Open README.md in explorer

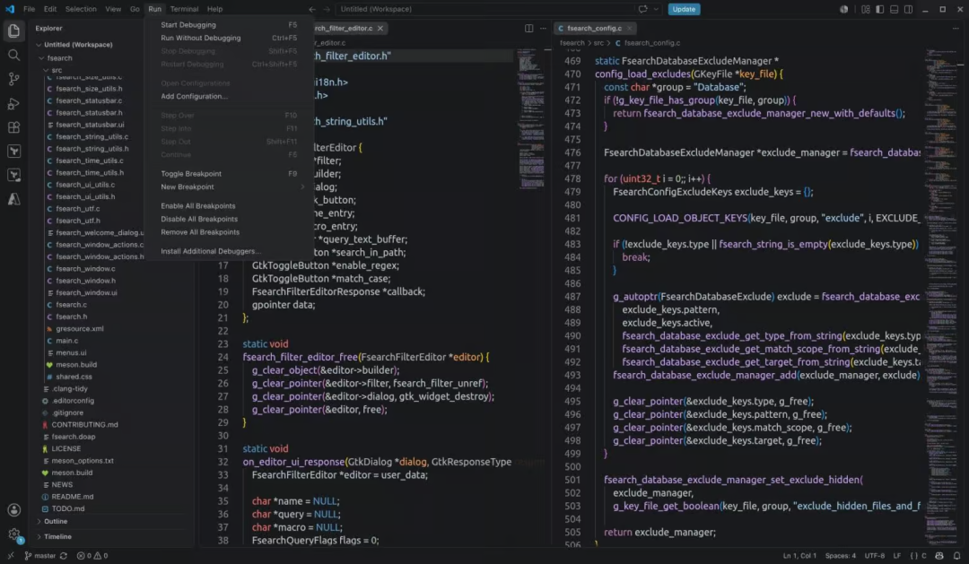pyautogui.click(x=73, y=497)
